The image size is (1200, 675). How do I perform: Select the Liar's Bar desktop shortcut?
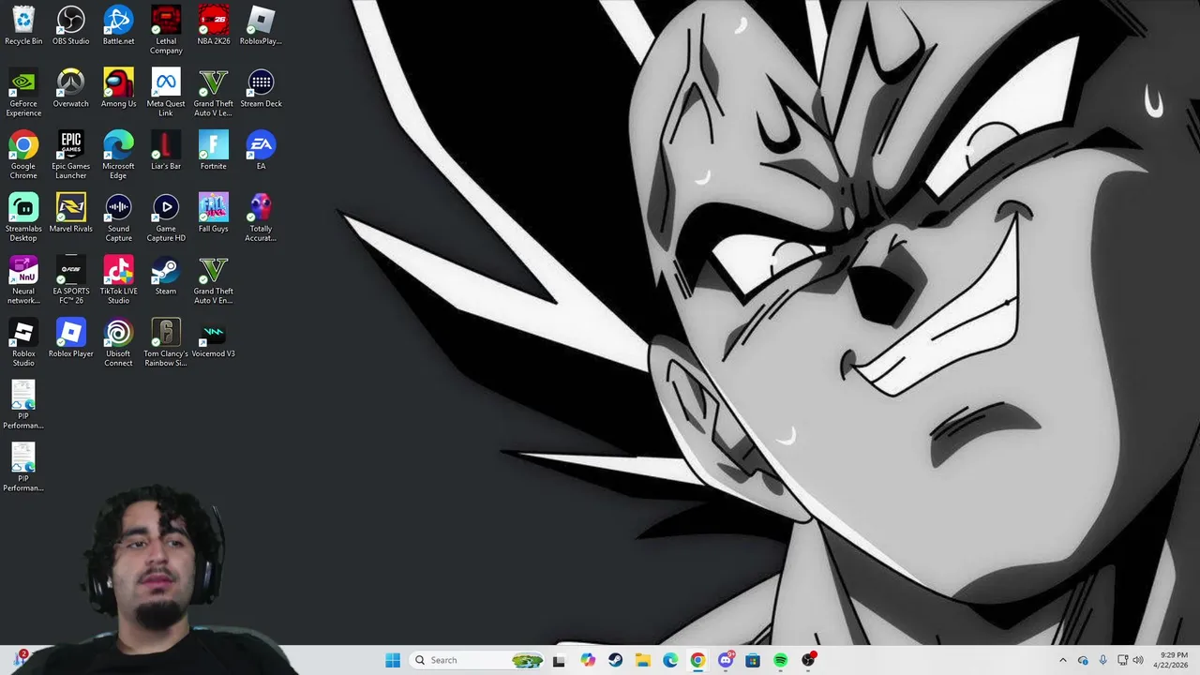point(166,150)
